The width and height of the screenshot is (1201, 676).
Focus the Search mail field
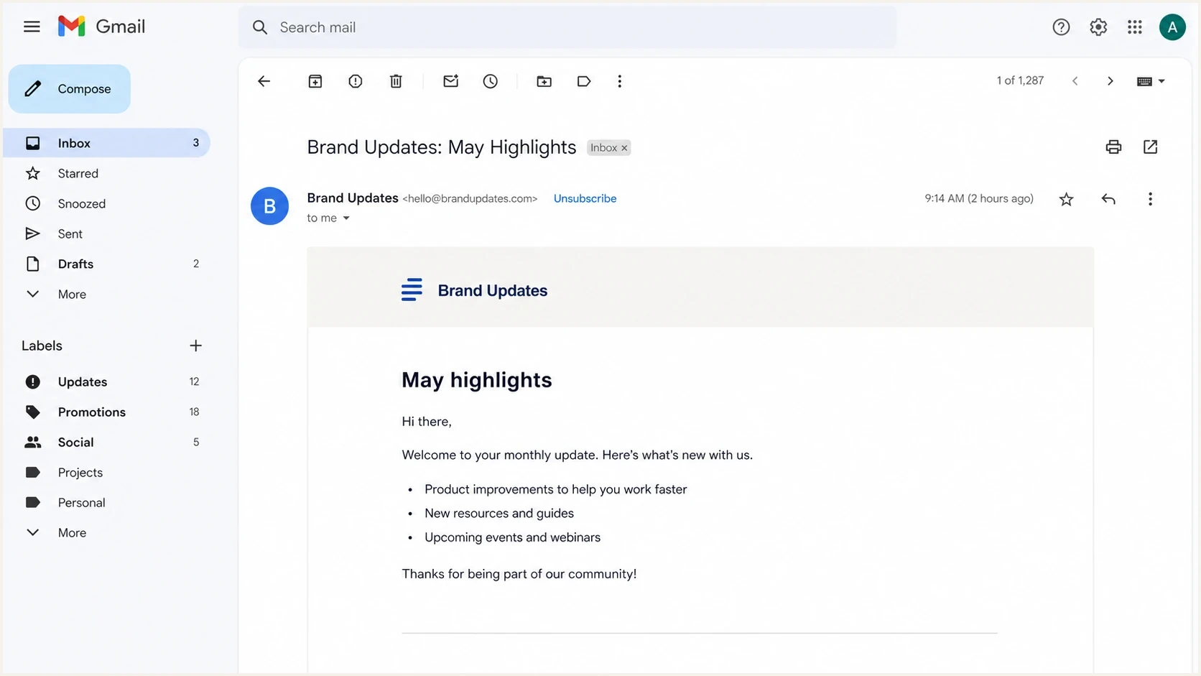pos(567,27)
